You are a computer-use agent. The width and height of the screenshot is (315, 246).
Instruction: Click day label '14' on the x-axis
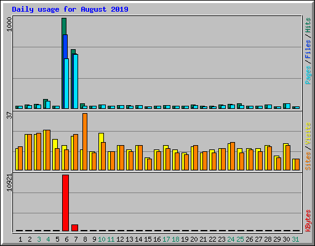(x=138, y=239)
